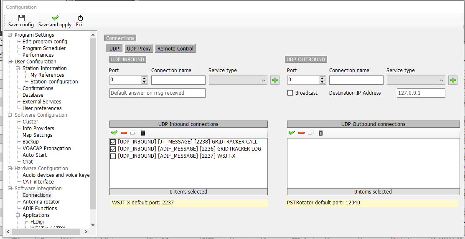Increase UDP Inbound port with stepper up

(145, 78)
